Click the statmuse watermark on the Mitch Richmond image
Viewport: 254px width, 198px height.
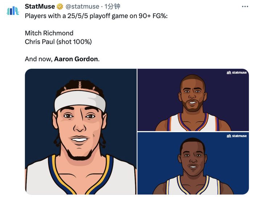point(237,136)
